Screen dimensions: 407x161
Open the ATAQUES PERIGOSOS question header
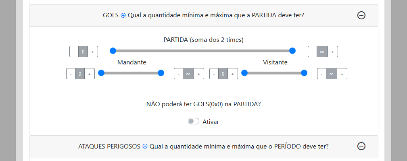click(203, 146)
